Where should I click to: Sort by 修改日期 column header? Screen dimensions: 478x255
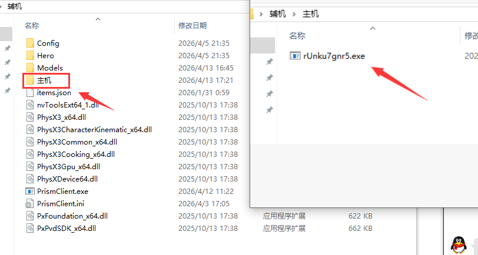[192, 26]
